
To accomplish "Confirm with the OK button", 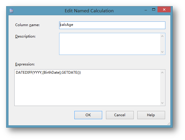I will click(x=88, y=115).
